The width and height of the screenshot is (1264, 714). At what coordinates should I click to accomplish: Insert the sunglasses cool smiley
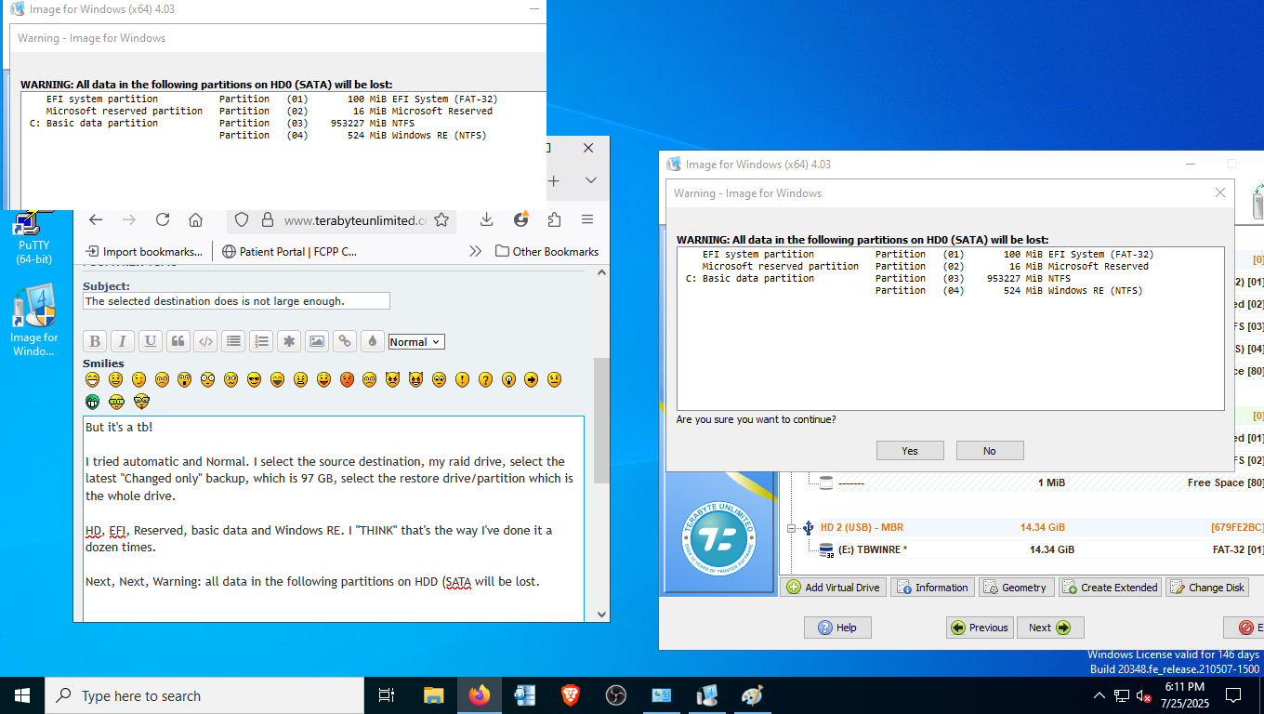tap(254, 379)
